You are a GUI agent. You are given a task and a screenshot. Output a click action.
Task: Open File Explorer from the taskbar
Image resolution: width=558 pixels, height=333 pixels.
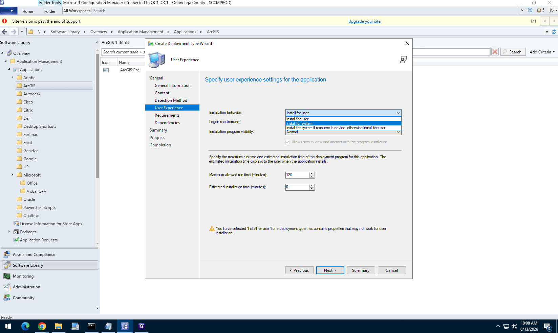coord(59,326)
